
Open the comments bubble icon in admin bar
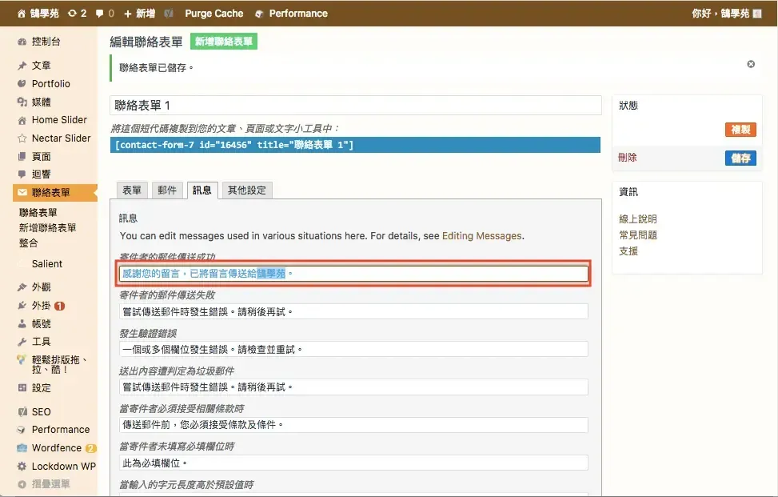[100, 14]
